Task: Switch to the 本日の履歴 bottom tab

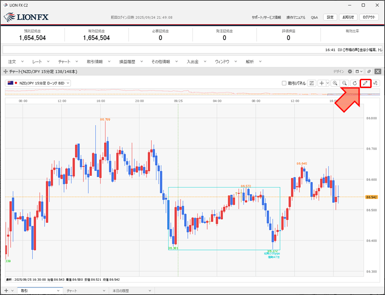Action: (x=122, y=291)
